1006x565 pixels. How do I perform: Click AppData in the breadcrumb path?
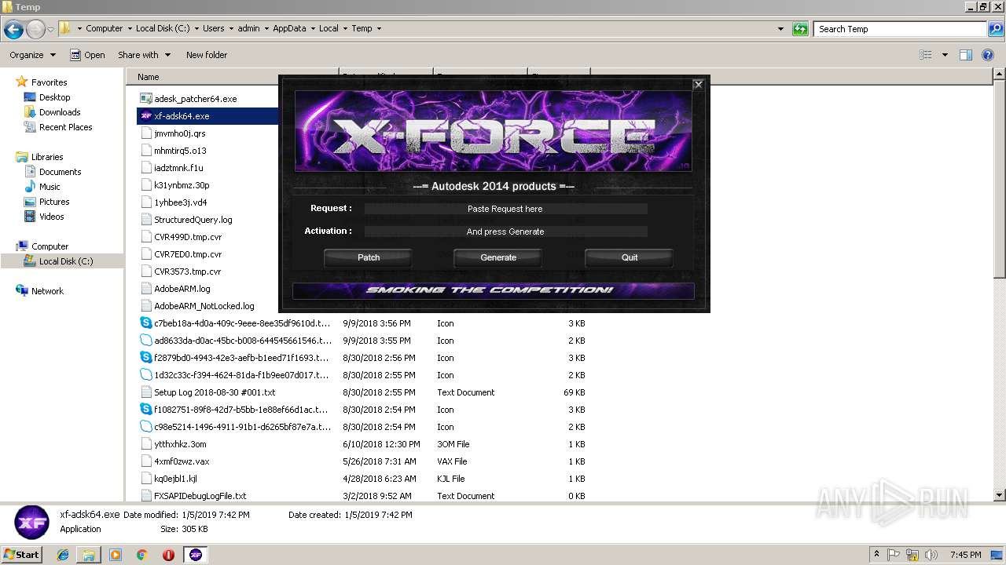[x=289, y=28]
